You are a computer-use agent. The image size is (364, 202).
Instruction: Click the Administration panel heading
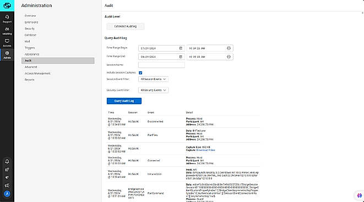(x=36, y=5)
